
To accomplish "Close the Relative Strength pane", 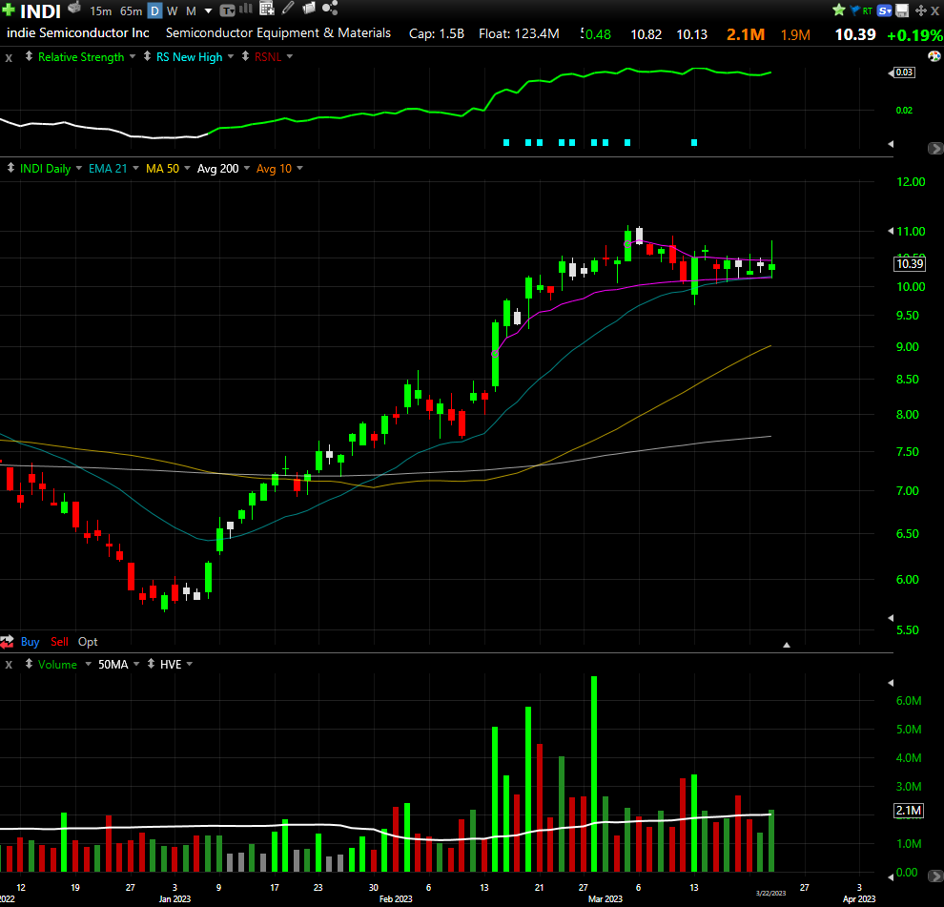I will 9,58.
